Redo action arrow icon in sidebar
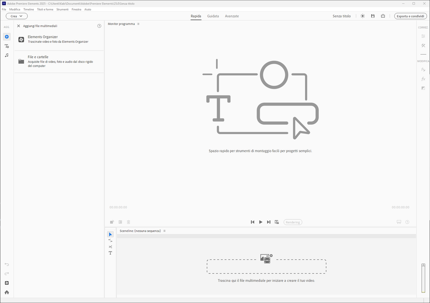This screenshot has height=303, width=430. [7, 274]
